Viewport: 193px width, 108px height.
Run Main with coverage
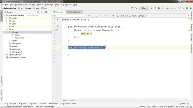tap(159, 8)
